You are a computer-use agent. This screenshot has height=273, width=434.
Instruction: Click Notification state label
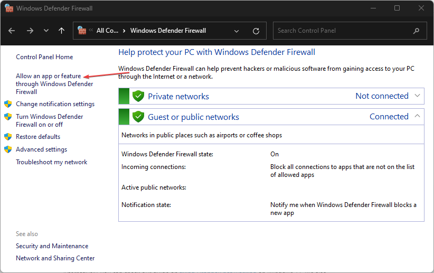click(x=146, y=205)
